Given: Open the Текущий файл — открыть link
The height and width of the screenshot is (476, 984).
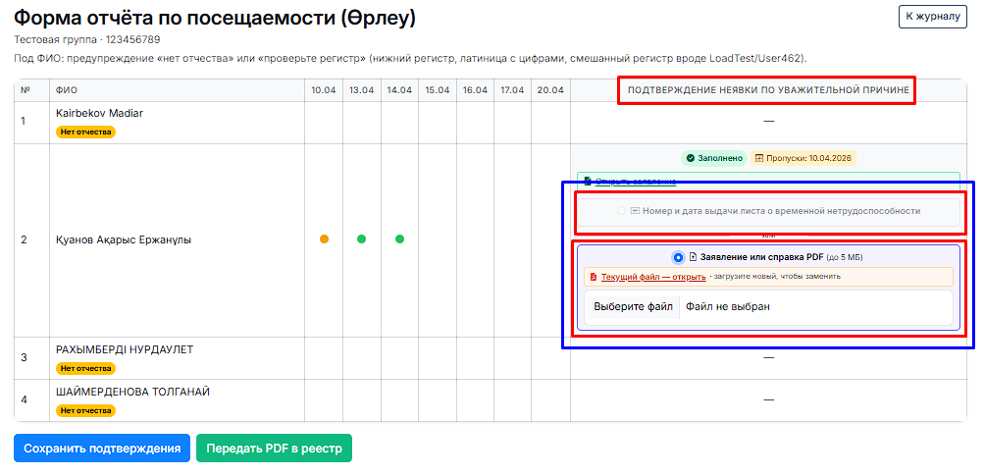Looking at the screenshot, I should pyautogui.click(x=653, y=277).
